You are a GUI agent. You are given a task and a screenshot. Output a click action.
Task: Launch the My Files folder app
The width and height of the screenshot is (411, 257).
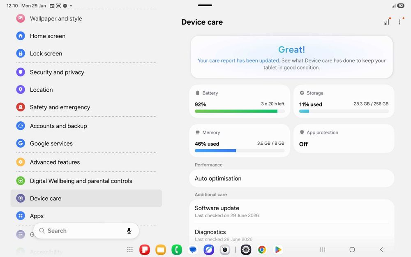coord(160,250)
